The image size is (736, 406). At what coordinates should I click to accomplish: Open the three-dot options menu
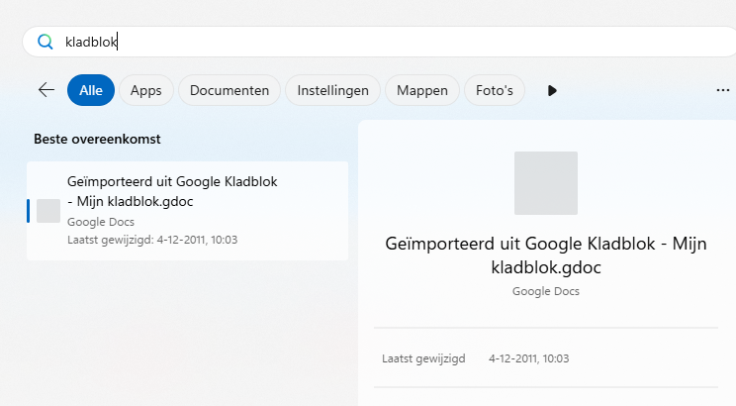pos(722,90)
